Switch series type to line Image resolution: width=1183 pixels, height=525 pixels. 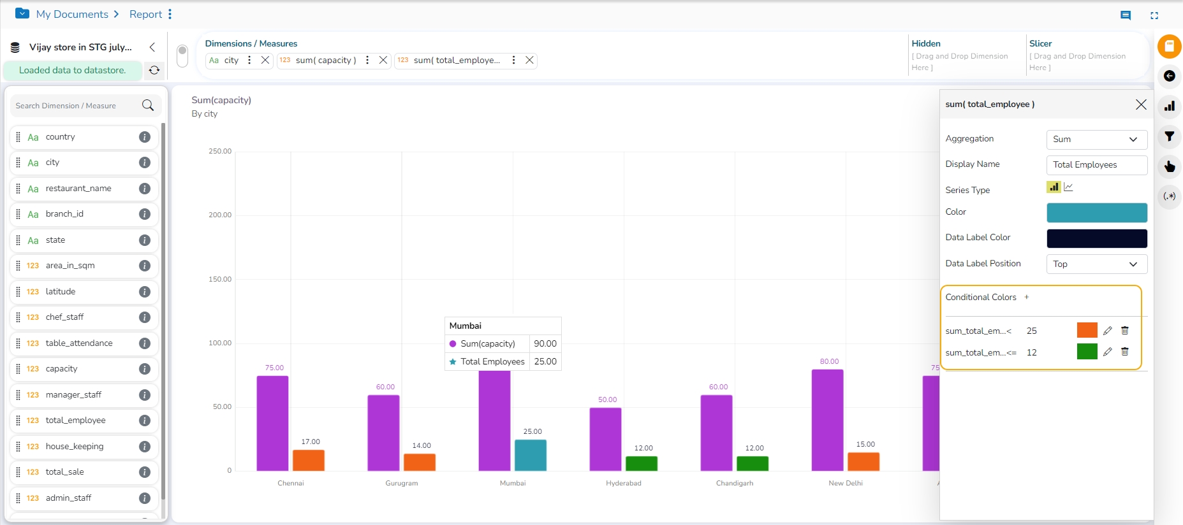(1069, 187)
